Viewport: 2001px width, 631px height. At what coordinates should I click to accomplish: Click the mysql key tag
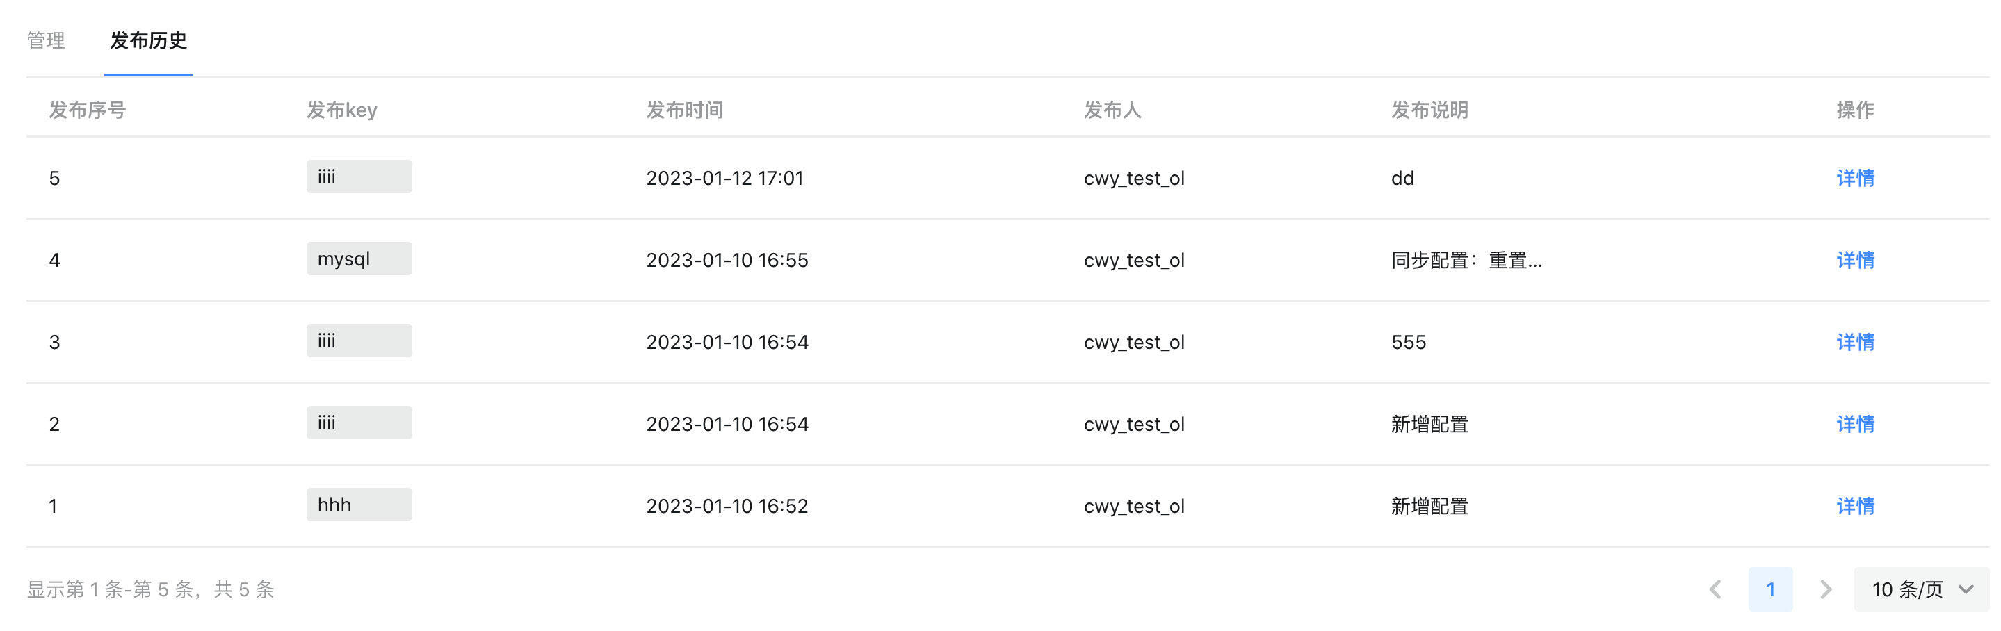(359, 259)
